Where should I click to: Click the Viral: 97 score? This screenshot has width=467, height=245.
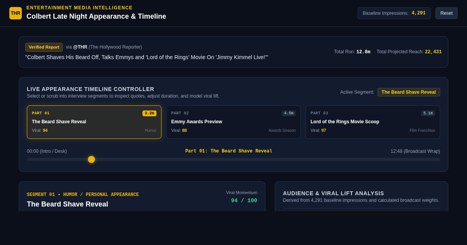(x=318, y=130)
